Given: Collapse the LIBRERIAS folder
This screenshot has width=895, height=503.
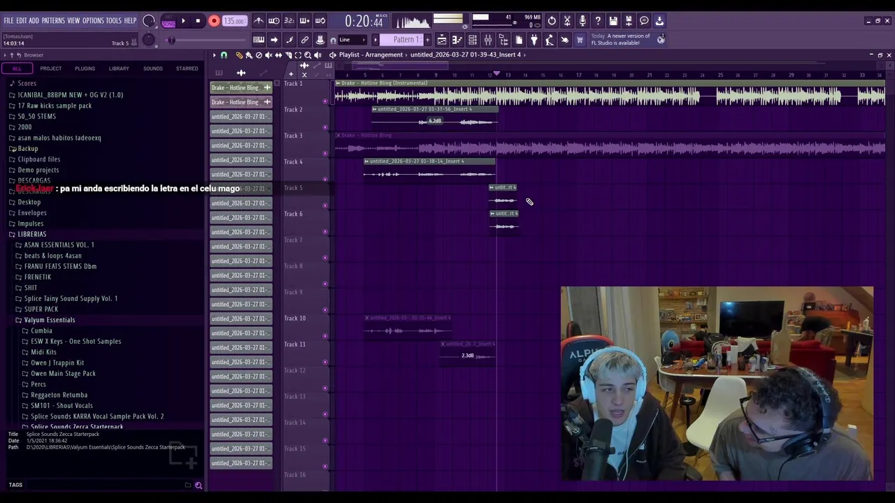Looking at the screenshot, I should (x=32, y=234).
